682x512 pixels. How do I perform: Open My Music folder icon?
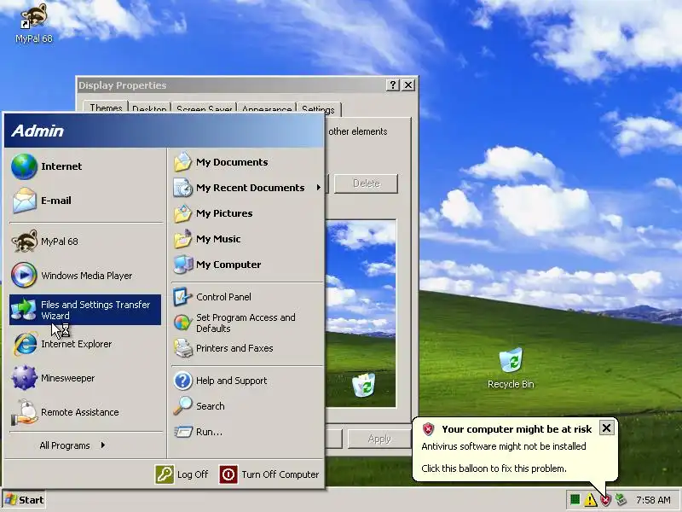point(182,239)
